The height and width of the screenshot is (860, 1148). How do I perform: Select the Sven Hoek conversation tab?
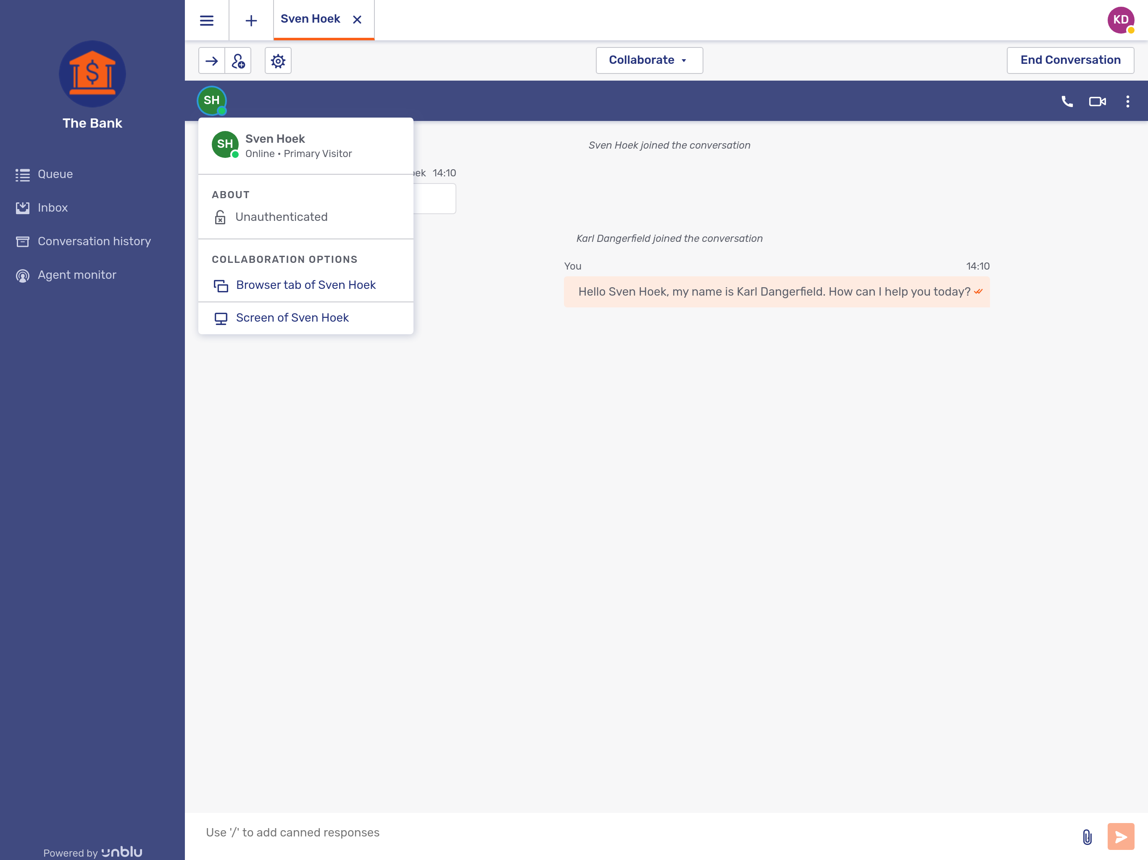coord(311,19)
